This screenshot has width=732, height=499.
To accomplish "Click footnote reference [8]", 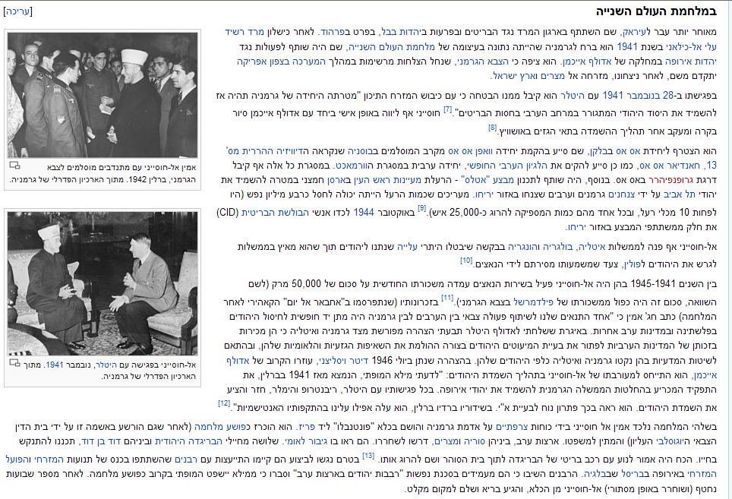I will click(493, 128).
